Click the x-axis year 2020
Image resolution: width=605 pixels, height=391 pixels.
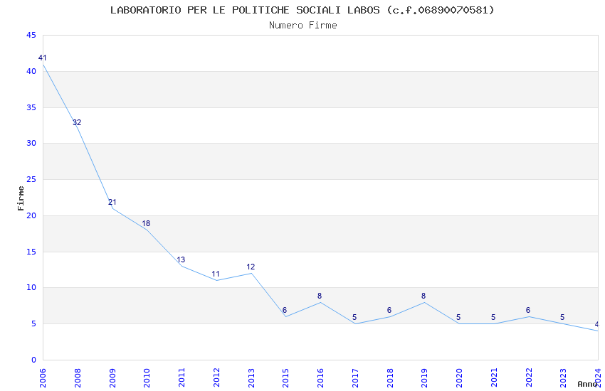pos(459,377)
